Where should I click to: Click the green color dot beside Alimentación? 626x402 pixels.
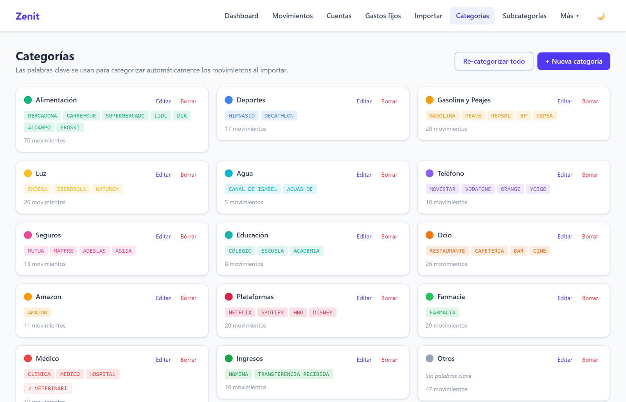[28, 100]
